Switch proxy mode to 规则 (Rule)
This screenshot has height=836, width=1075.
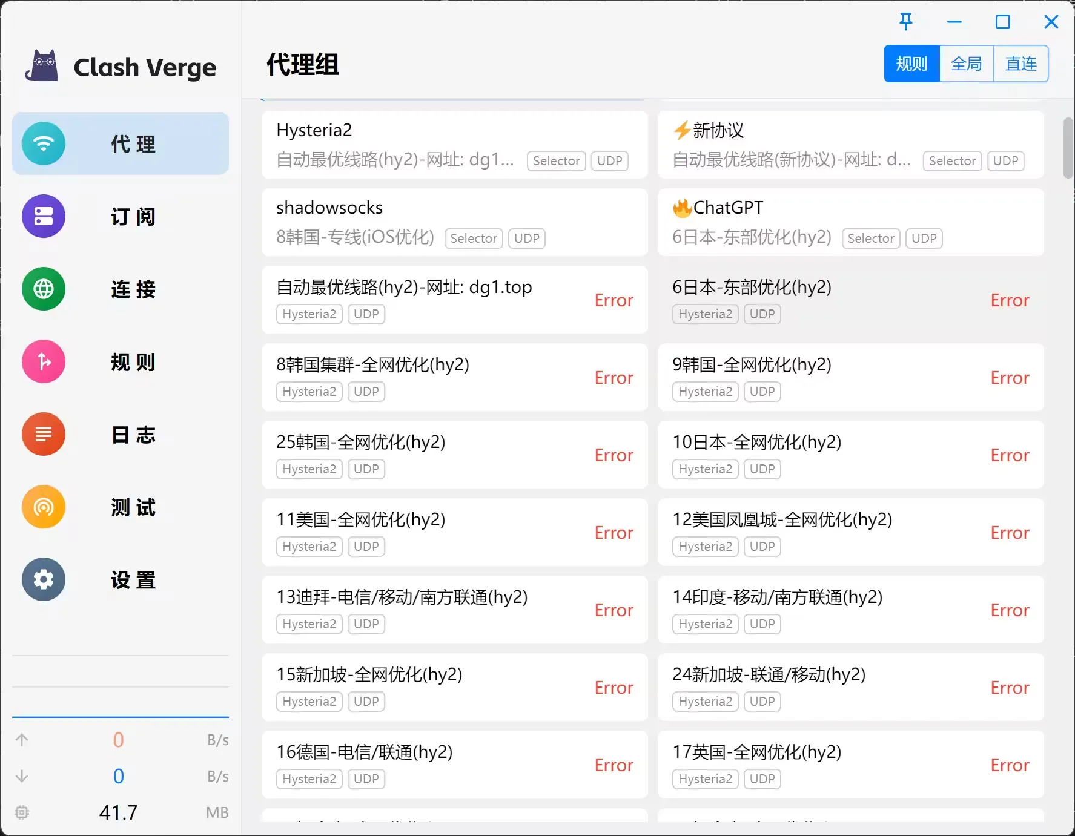tap(911, 64)
